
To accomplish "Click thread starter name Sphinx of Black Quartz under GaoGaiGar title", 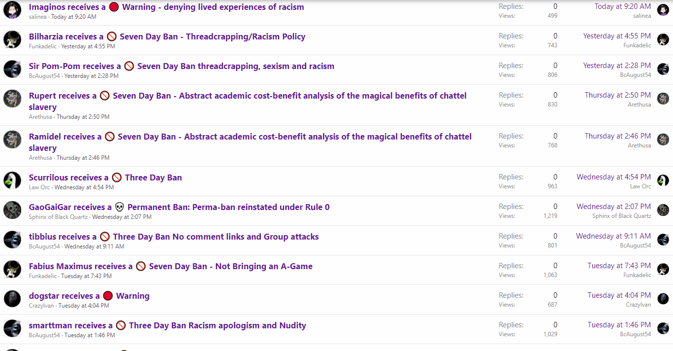I will (x=58, y=217).
